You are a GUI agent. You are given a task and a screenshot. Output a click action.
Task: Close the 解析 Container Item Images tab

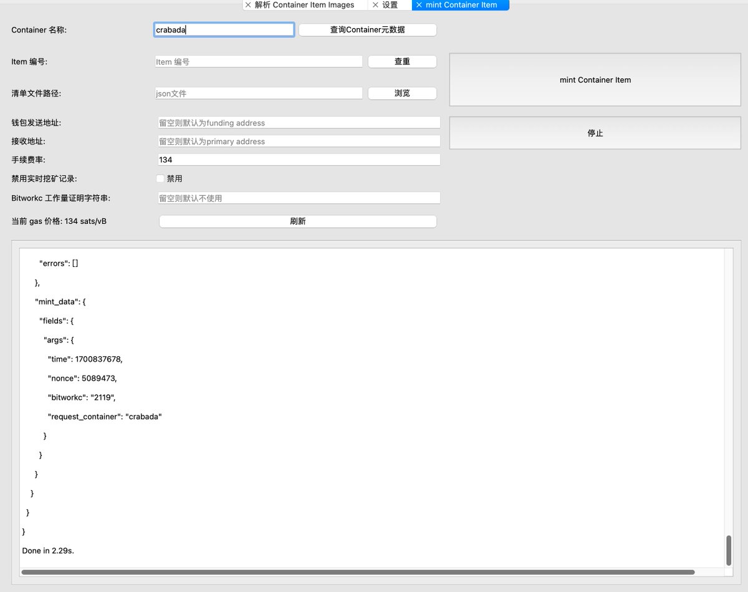point(248,5)
